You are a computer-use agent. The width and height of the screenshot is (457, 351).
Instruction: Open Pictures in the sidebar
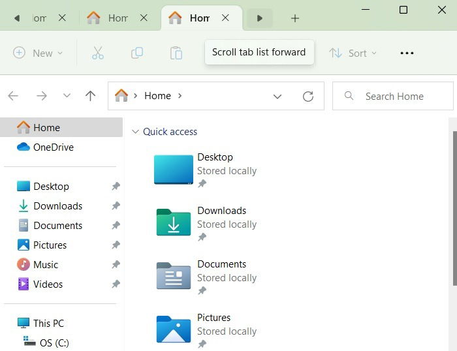pyautogui.click(x=50, y=245)
